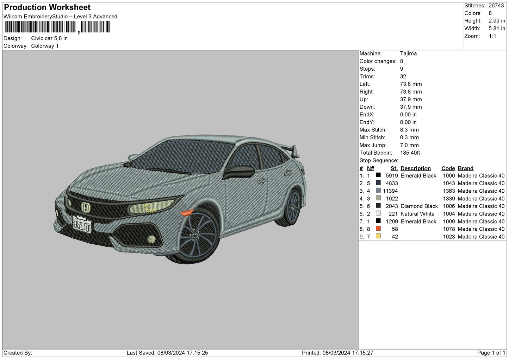Click stitch count 42 in stop 9
509x359 pixels.
point(395,237)
